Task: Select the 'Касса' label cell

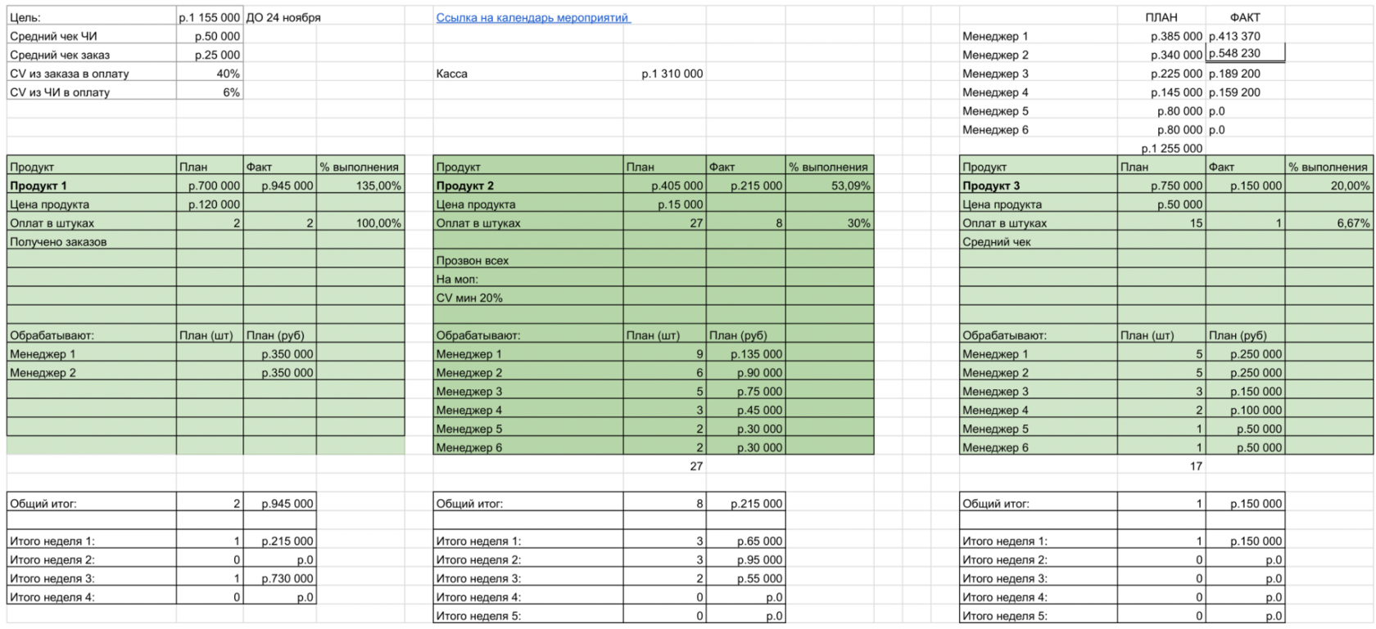Action: 528,74
